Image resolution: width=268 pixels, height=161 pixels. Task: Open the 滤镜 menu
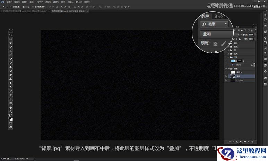[56, 2]
